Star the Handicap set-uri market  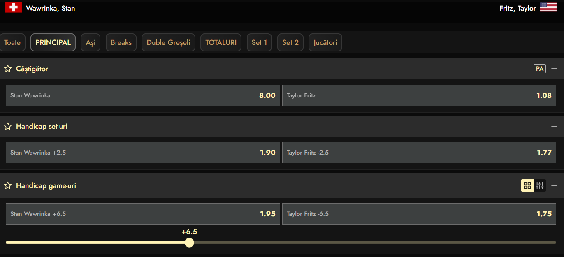click(x=7, y=127)
